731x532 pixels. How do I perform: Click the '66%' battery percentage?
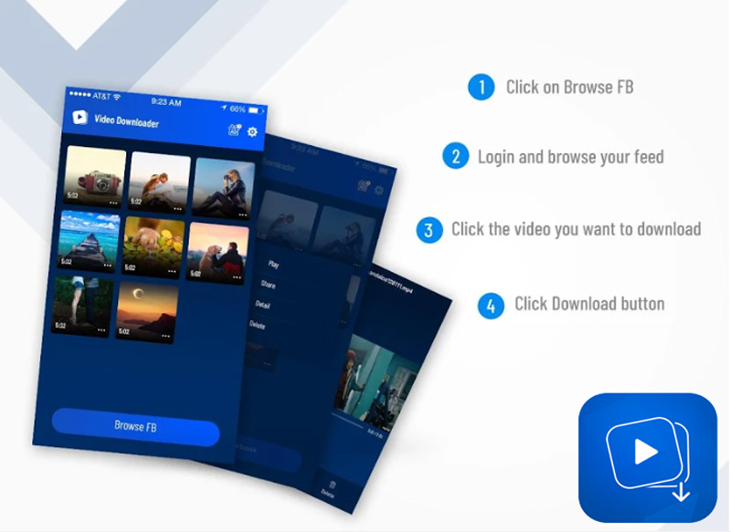tap(238, 109)
